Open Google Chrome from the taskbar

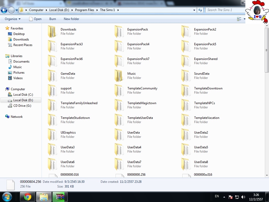click(28, 197)
